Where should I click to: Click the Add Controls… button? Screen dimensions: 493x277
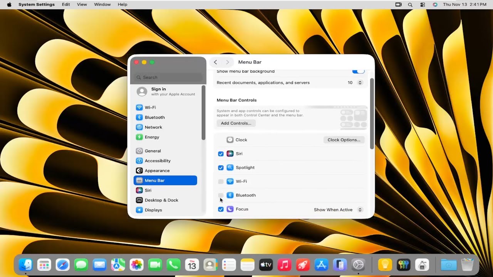pyautogui.click(x=236, y=123)
